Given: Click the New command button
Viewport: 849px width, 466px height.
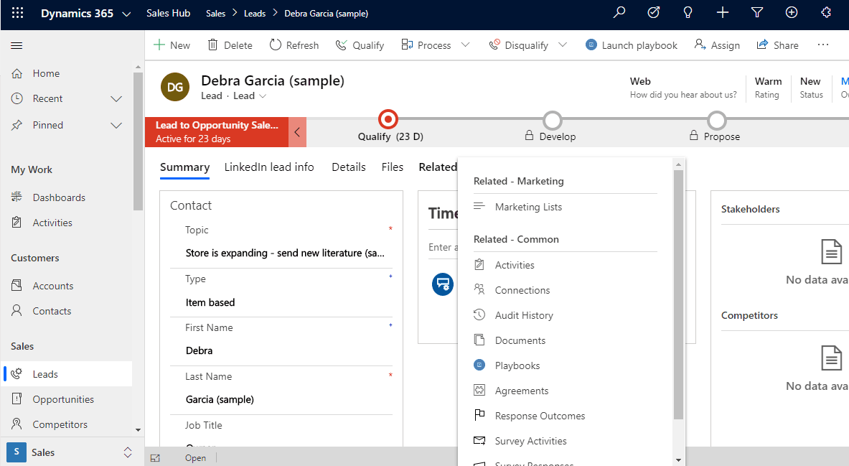Looking at the screenshot, I should [172, 45].
